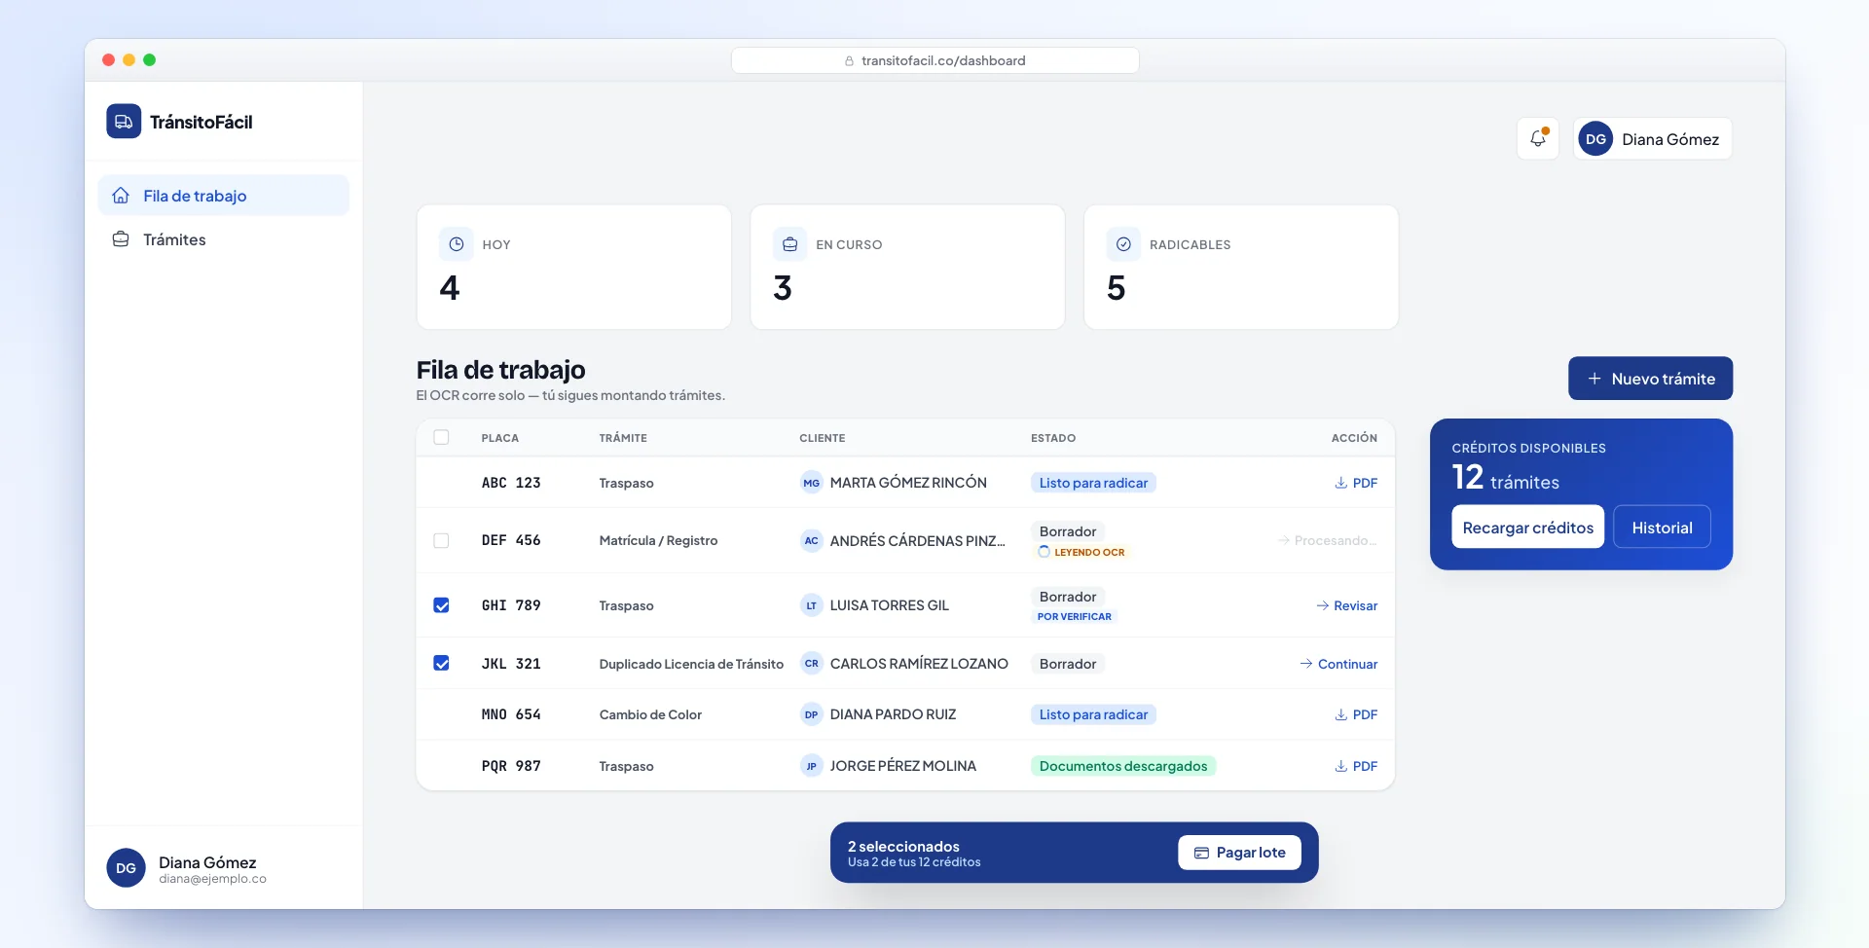Click the Nuevo trámite button
The height and width of the screenshot is (948, 1869).
(x=1651, y=379)
